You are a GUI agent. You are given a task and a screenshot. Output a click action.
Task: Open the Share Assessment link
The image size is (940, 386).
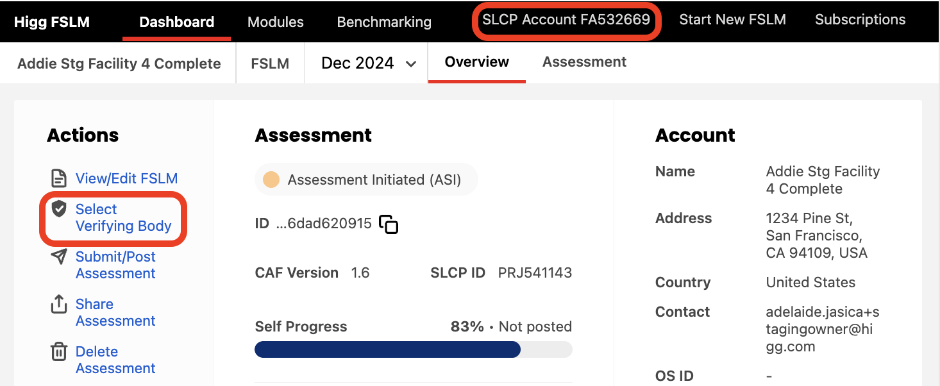pos(116,312)
